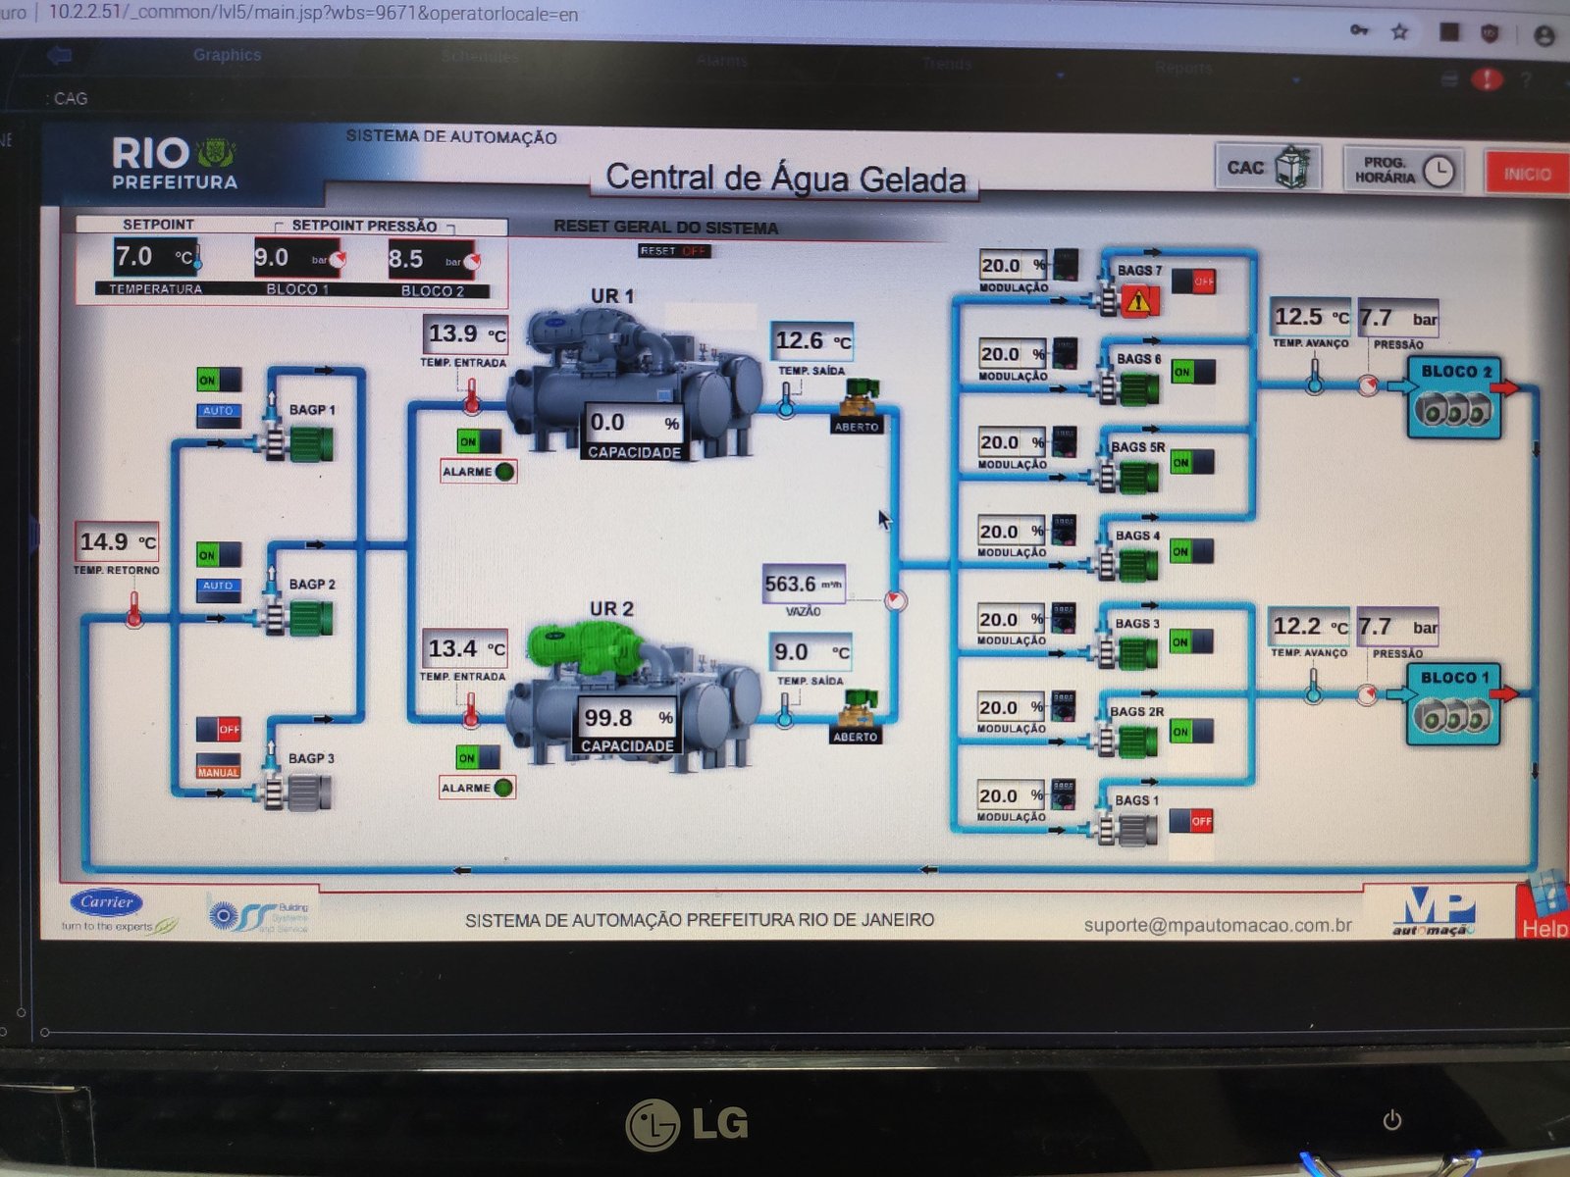The height and width of the screenshot is (1177, 1570).
Task: Open the Graphics tab
Action: pyautogui.click(x=227, y=55)
